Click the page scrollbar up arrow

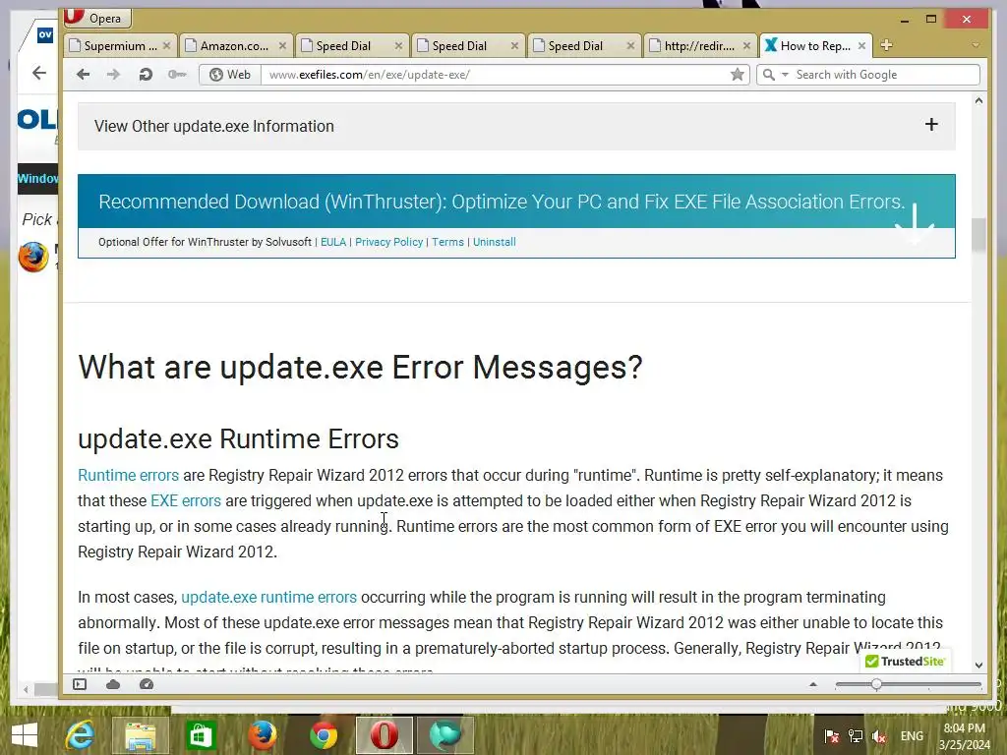click(978, 101)
